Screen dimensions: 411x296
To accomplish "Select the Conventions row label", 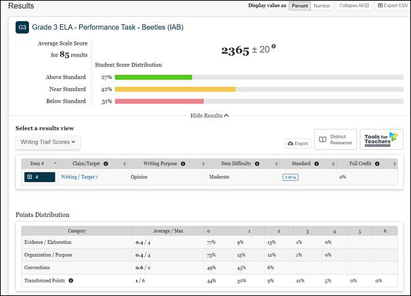I will [37, 268].
